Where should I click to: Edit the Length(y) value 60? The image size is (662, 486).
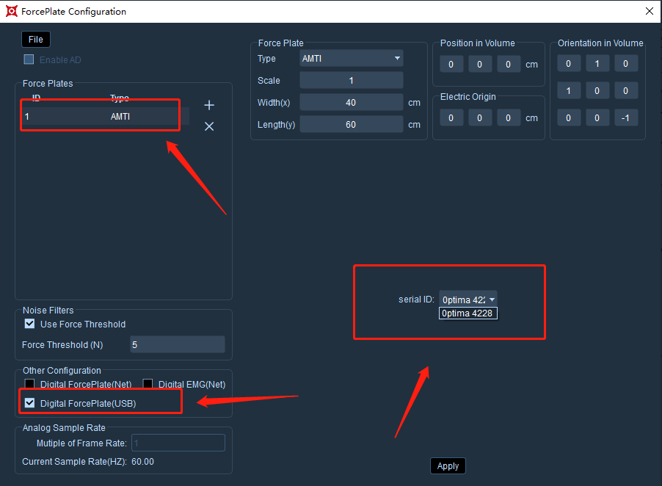point(352,124)
